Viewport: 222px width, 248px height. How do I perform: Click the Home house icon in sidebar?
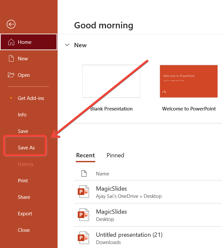point(11,42)
